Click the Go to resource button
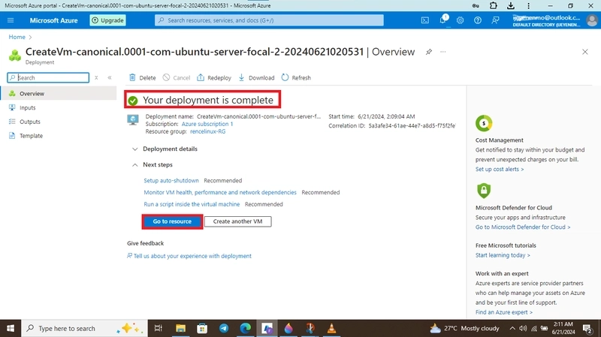Screen dimensions: 601x337 (x=172, y=221)
